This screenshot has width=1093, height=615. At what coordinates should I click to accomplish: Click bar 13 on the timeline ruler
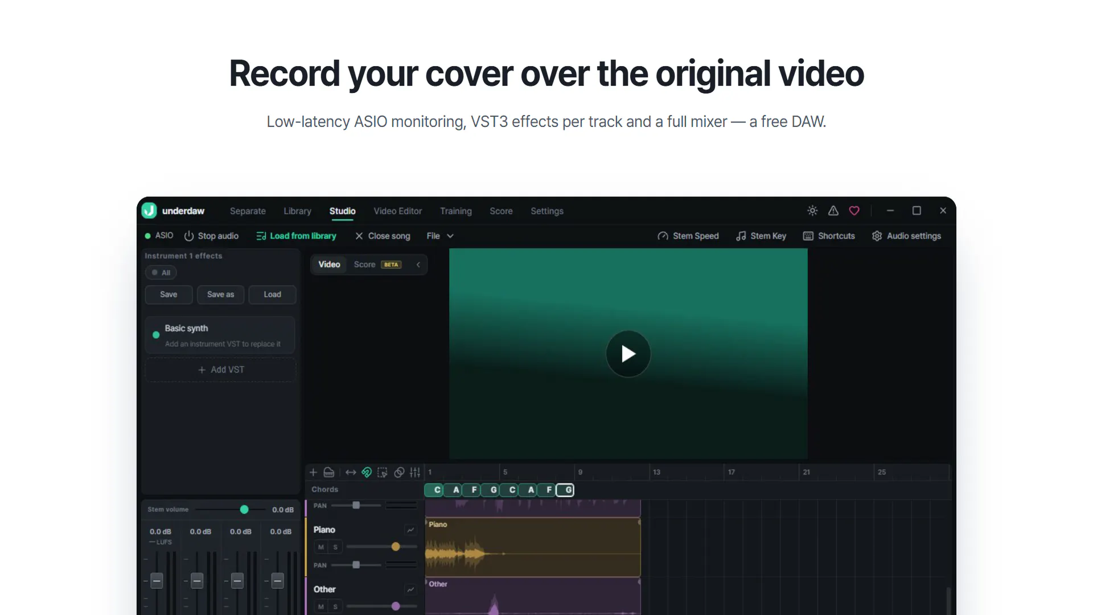656,472
